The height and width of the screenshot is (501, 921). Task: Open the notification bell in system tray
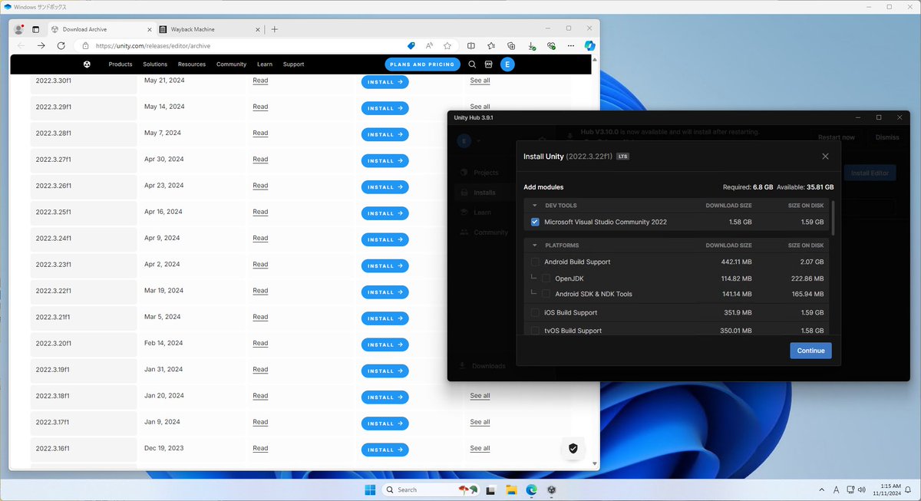(907, 489)
